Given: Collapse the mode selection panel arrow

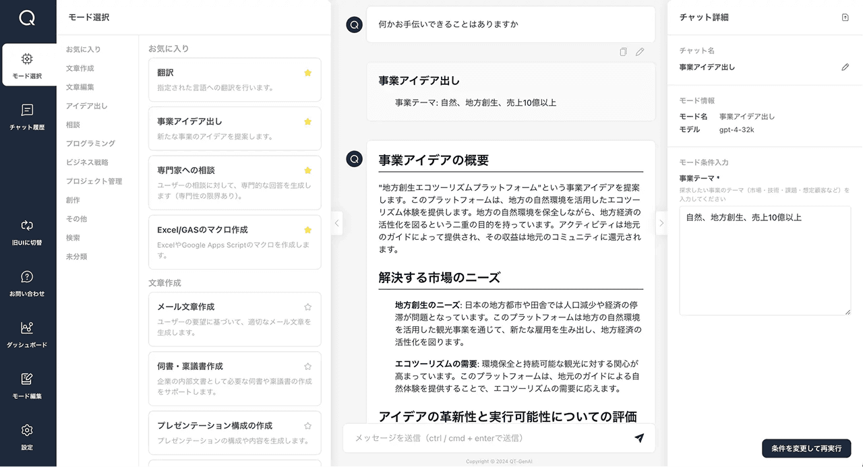Looking at the screenshot, I should [x=337, y=223].
